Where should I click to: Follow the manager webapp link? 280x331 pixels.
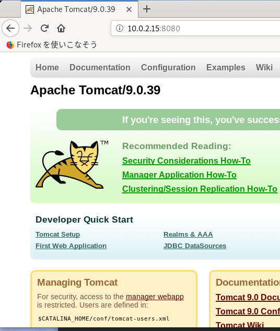click(155, 297)
